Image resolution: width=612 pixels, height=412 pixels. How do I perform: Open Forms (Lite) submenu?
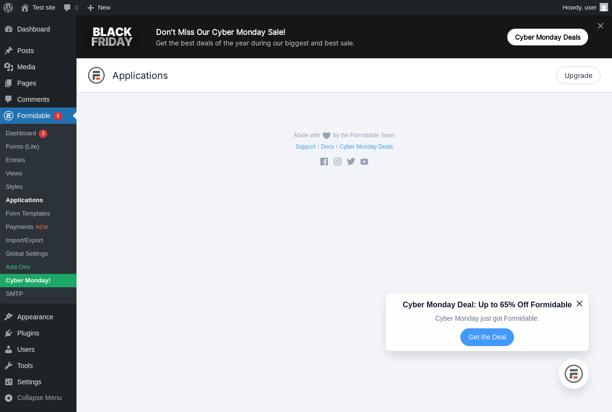point(38,147)
